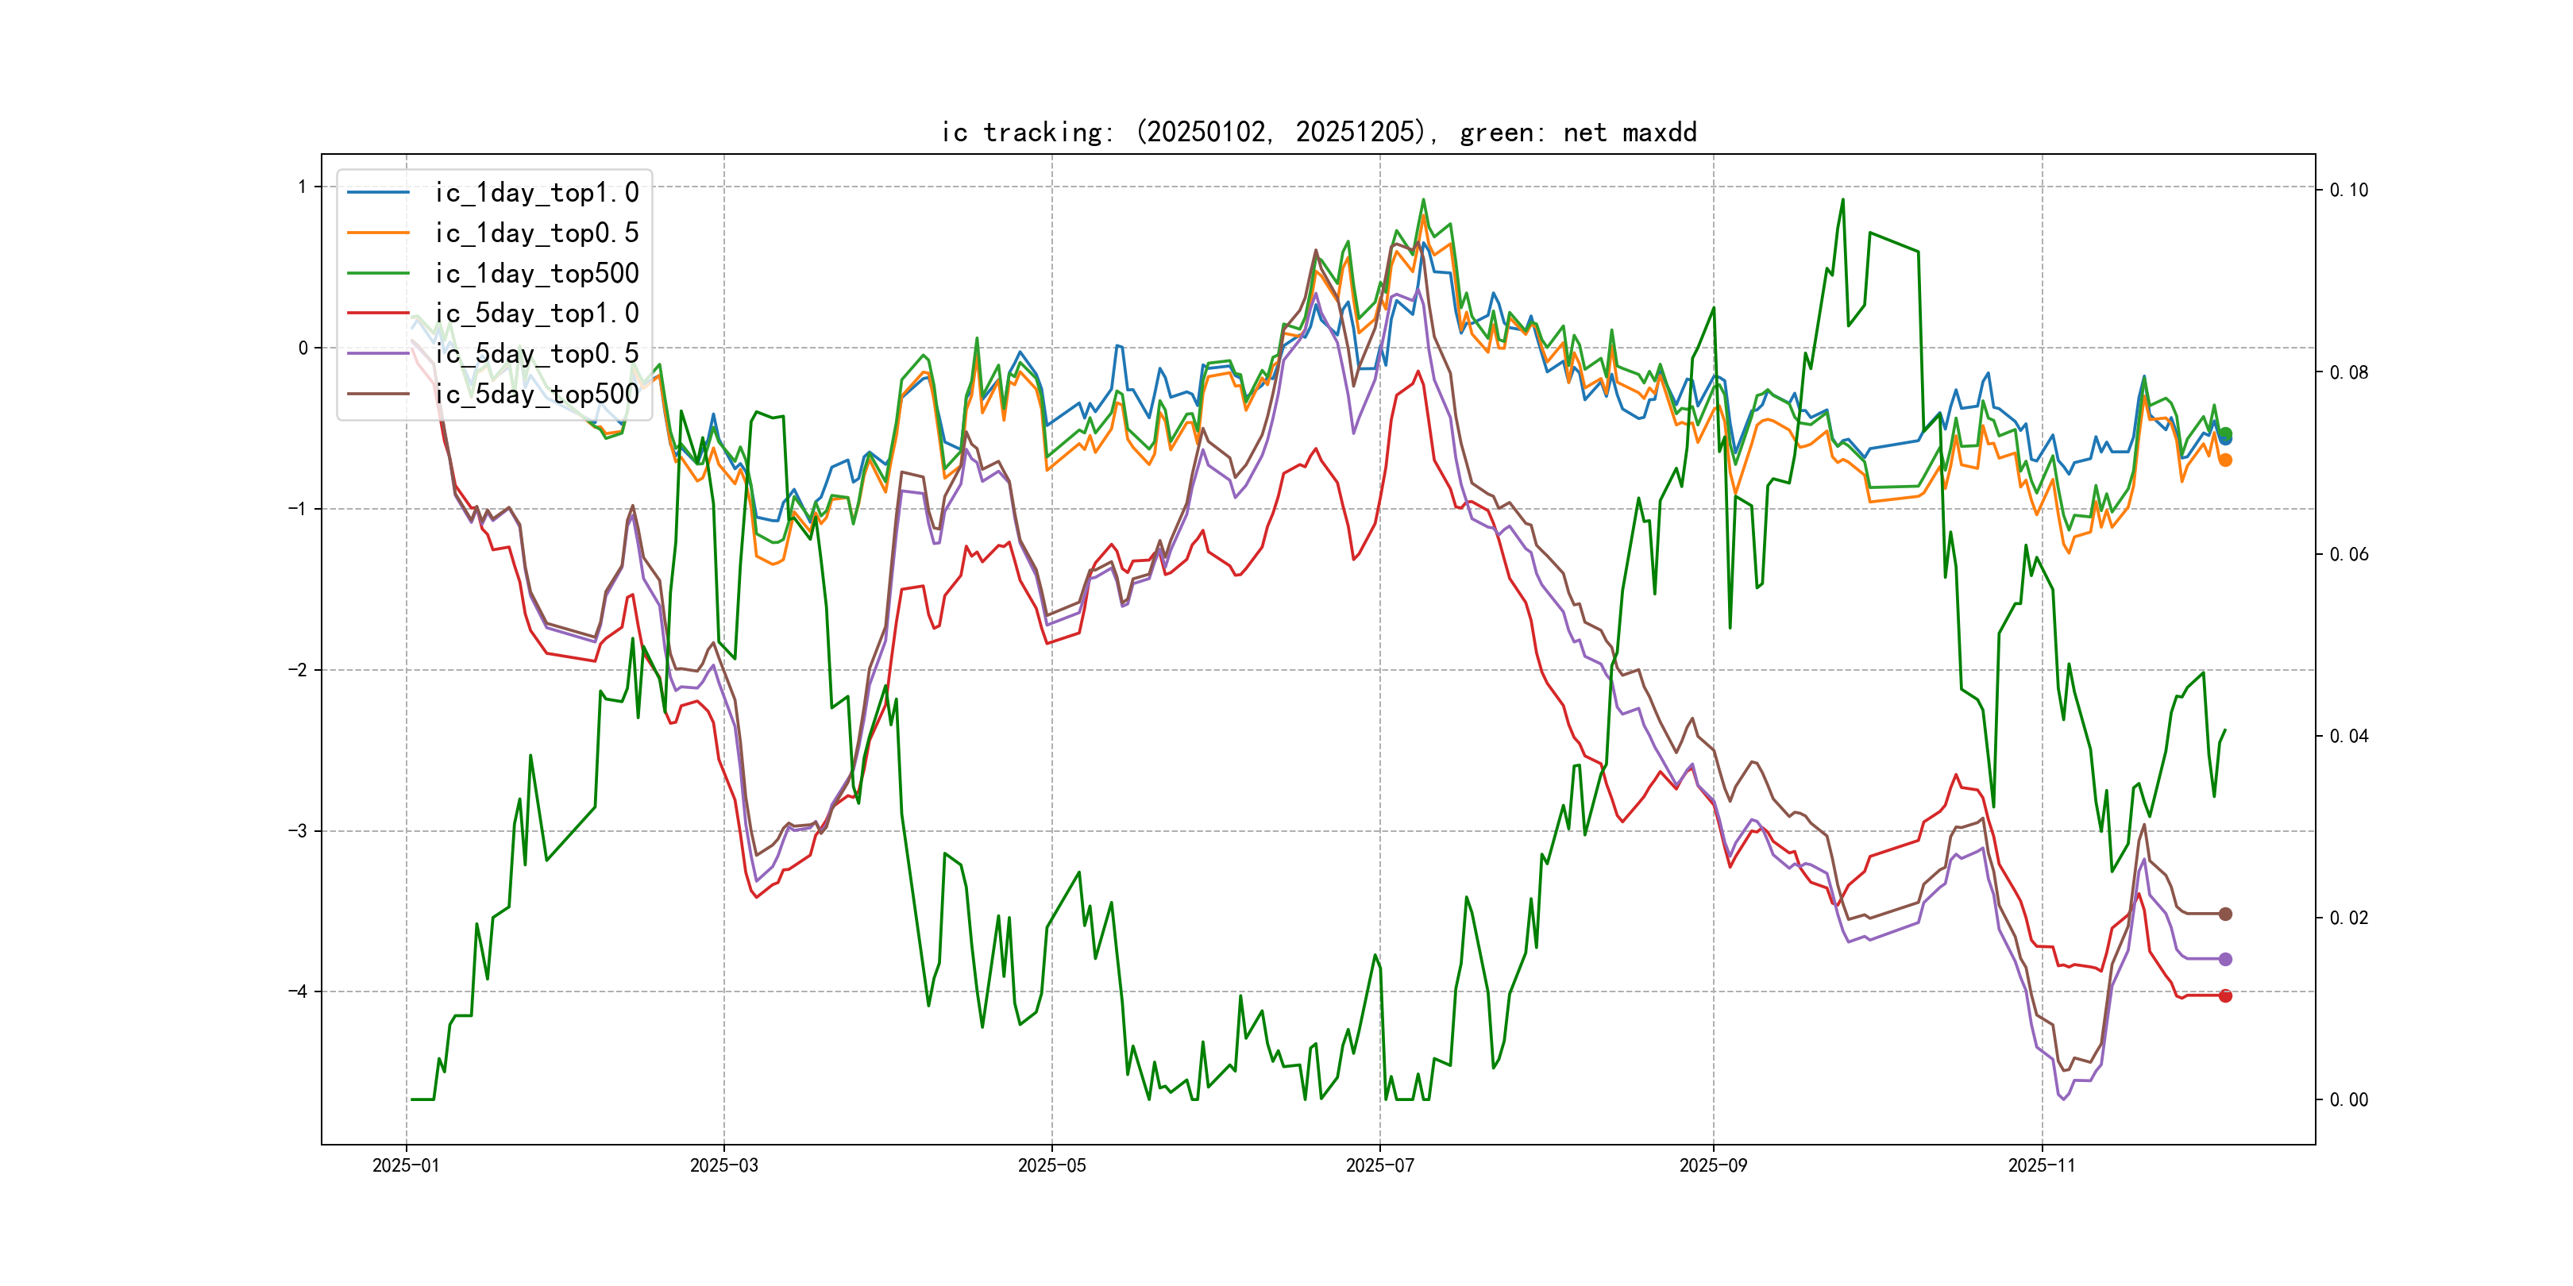Click the purple line swatch in legend
The image size is (2573, 1286).
377,353
